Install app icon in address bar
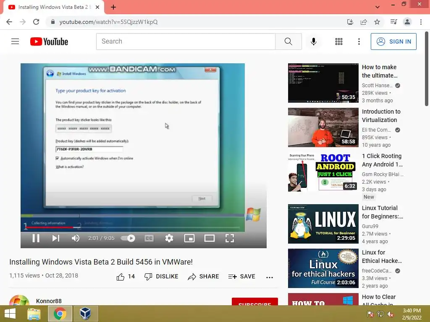 [350, 22]
